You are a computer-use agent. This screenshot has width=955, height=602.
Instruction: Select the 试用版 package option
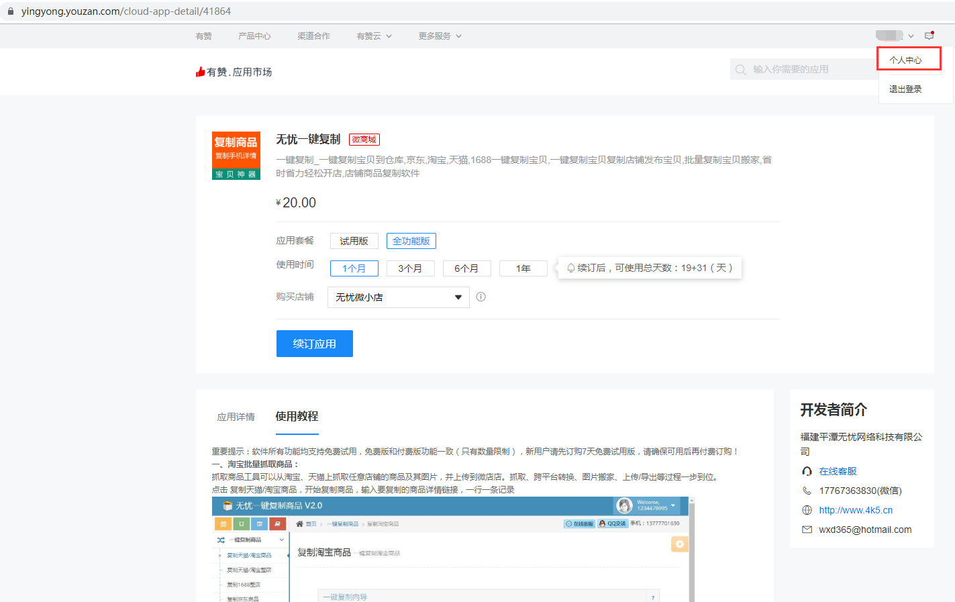[354, 241]
